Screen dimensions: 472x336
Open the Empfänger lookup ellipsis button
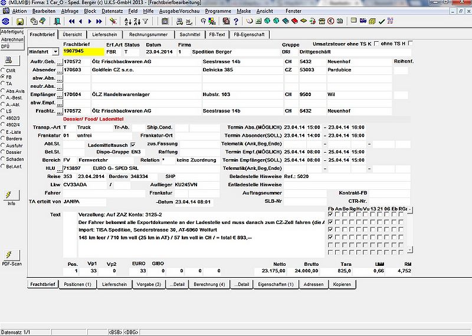pos(60,95)
